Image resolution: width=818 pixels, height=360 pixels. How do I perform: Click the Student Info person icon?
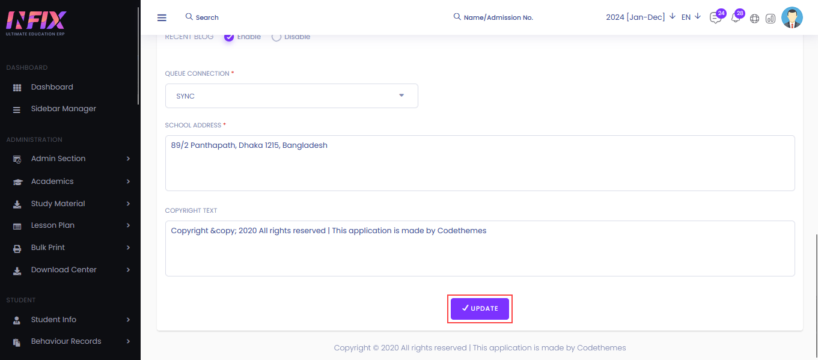click(x=17, y=320)
